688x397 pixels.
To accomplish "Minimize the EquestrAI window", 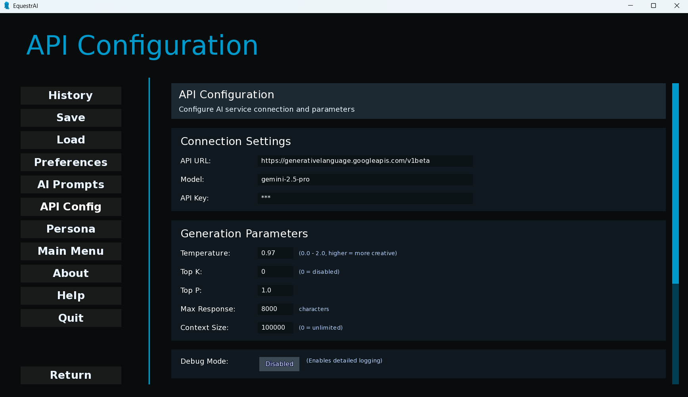I will coord(631,6).
